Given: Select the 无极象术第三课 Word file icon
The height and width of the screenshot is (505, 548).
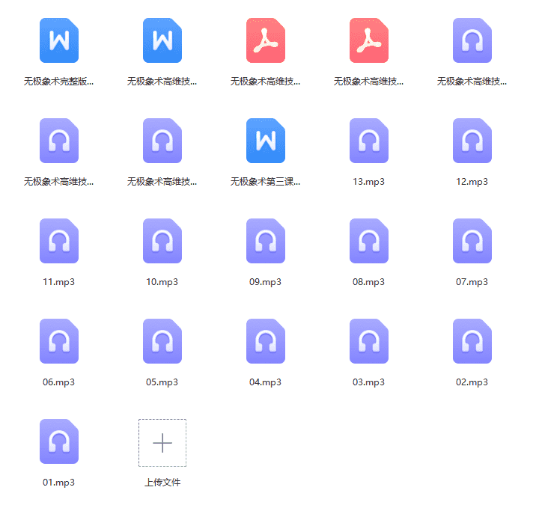Looking at the screenshot, I should (x=266, y=141).
